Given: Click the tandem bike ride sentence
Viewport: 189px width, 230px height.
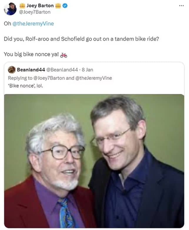Looking at the screenshot, I should [81, 39].
